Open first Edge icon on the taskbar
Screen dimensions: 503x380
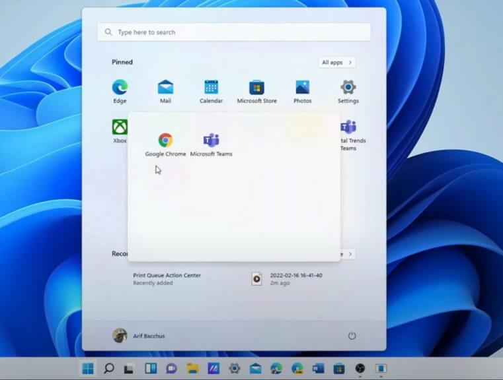click(x=276, y=369)
